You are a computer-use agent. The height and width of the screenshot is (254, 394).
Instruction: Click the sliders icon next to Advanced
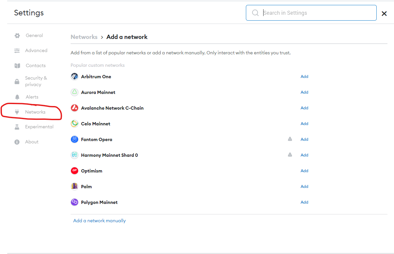pos(17,51)
